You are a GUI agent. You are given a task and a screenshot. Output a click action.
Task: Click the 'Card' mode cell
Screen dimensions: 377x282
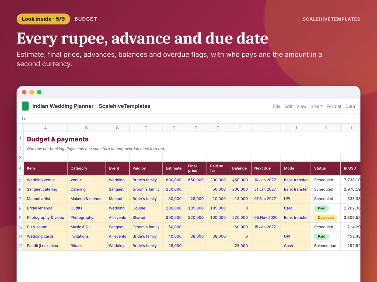pos(296,208)
